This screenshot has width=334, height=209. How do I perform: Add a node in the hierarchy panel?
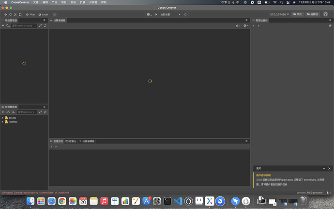pyautogui.click(x=3, y=26)
